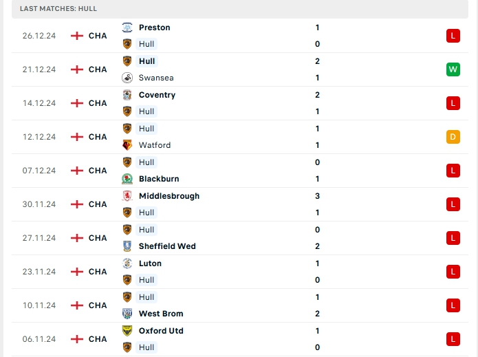Click the CHA league label on 12.12.24 row
478x357 pixels.
98,137
